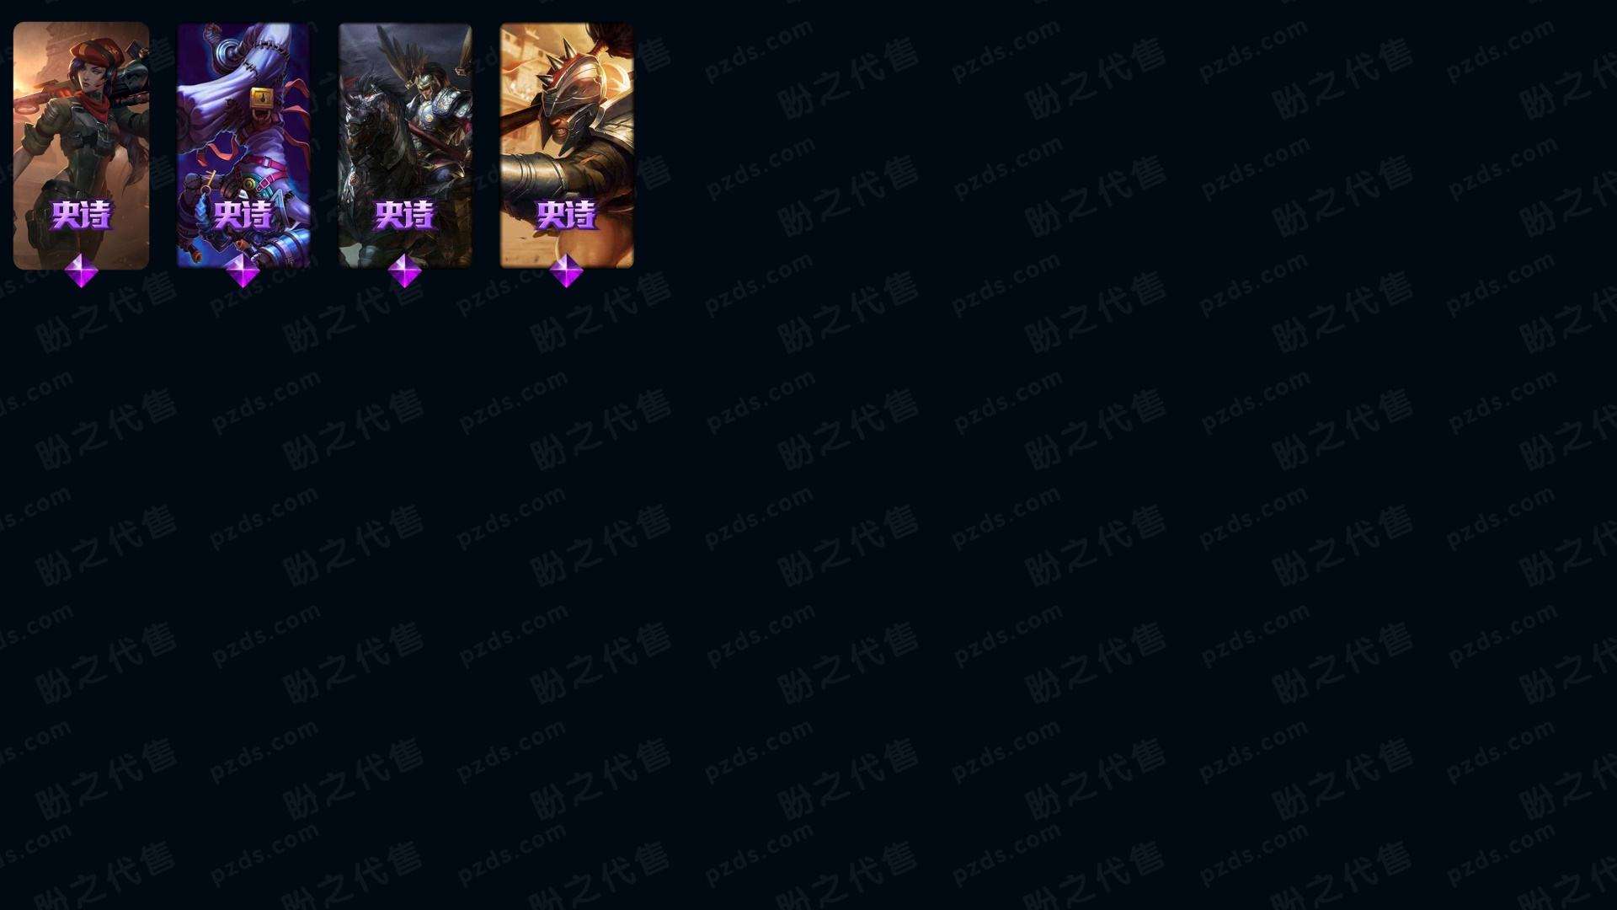Open the gladiator skin card
1617x910 pixels.
(x=567, y=145)
